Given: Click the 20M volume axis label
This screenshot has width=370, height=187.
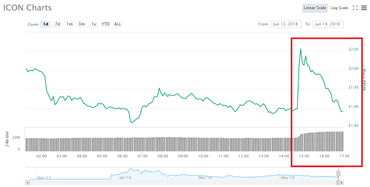Looking at the screenshot, I should tap(16, 138).
